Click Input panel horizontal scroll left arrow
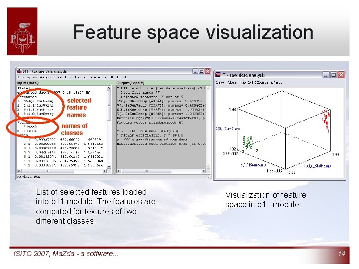The width and height of the screenshot is (359, 269). [19, 171]
